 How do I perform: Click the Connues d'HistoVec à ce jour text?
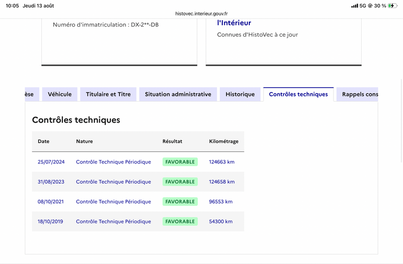[x=257, y=35]
